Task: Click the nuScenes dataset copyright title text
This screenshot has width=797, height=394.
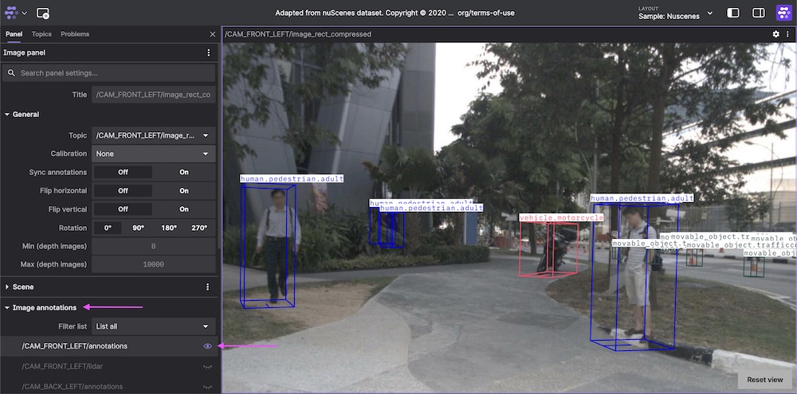Action: click(395, 13)
